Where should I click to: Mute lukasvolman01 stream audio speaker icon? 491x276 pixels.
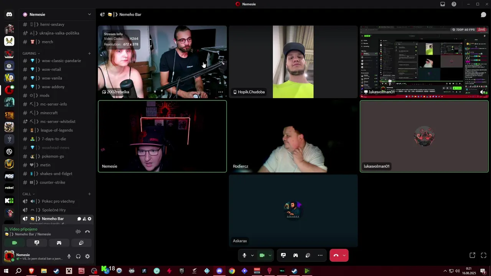click(483, 92)
